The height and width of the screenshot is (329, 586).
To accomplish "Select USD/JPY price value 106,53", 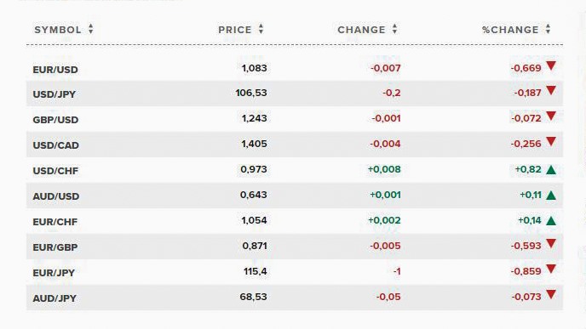I will tap(251, 93).
